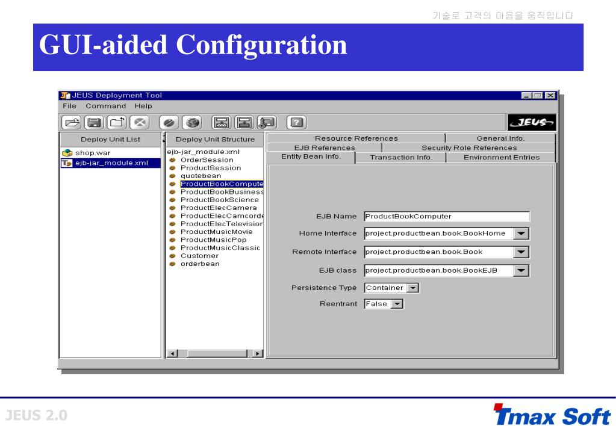Open the Command menu
Image resolution: width=616 pixels, height=426 pixels.
coord(106,106)
